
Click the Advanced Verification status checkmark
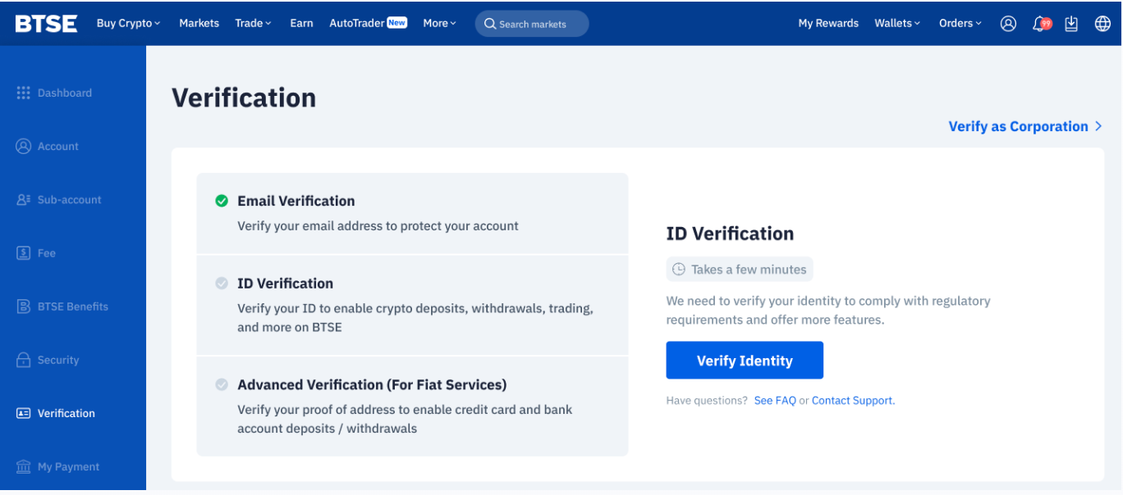click(222, 384)
